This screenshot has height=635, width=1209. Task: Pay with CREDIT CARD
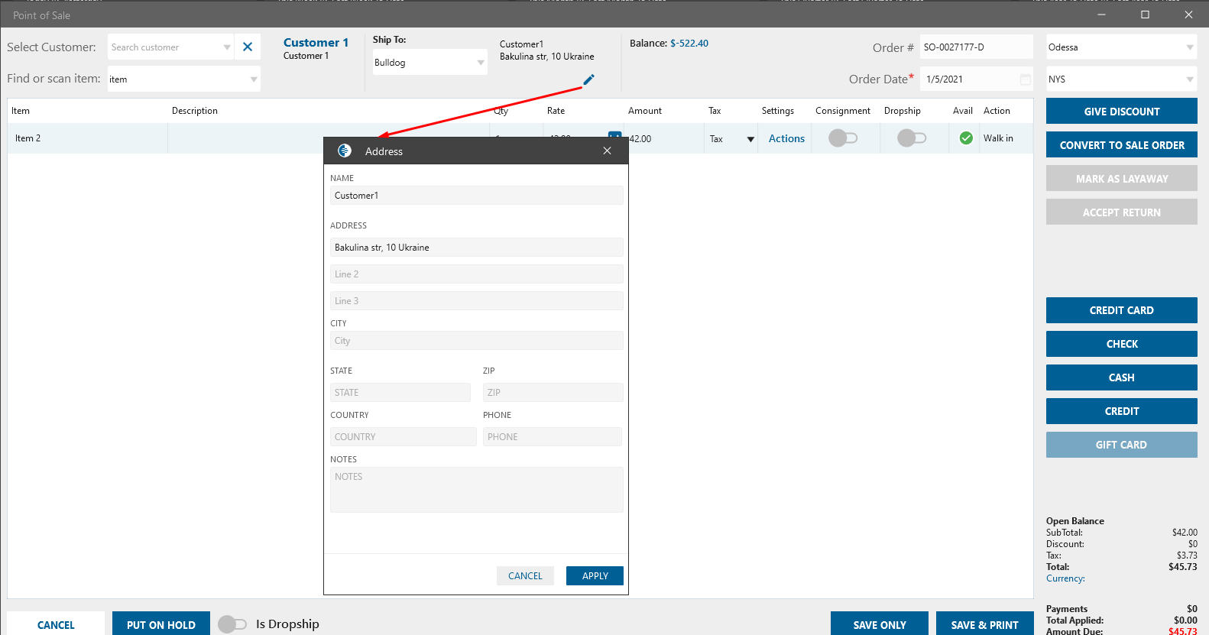point(1122,310)
